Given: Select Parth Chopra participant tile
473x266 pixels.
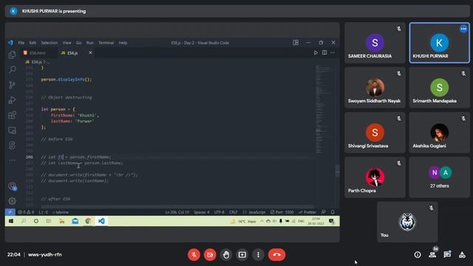Looking at the screenshot, I should (375, 177).
